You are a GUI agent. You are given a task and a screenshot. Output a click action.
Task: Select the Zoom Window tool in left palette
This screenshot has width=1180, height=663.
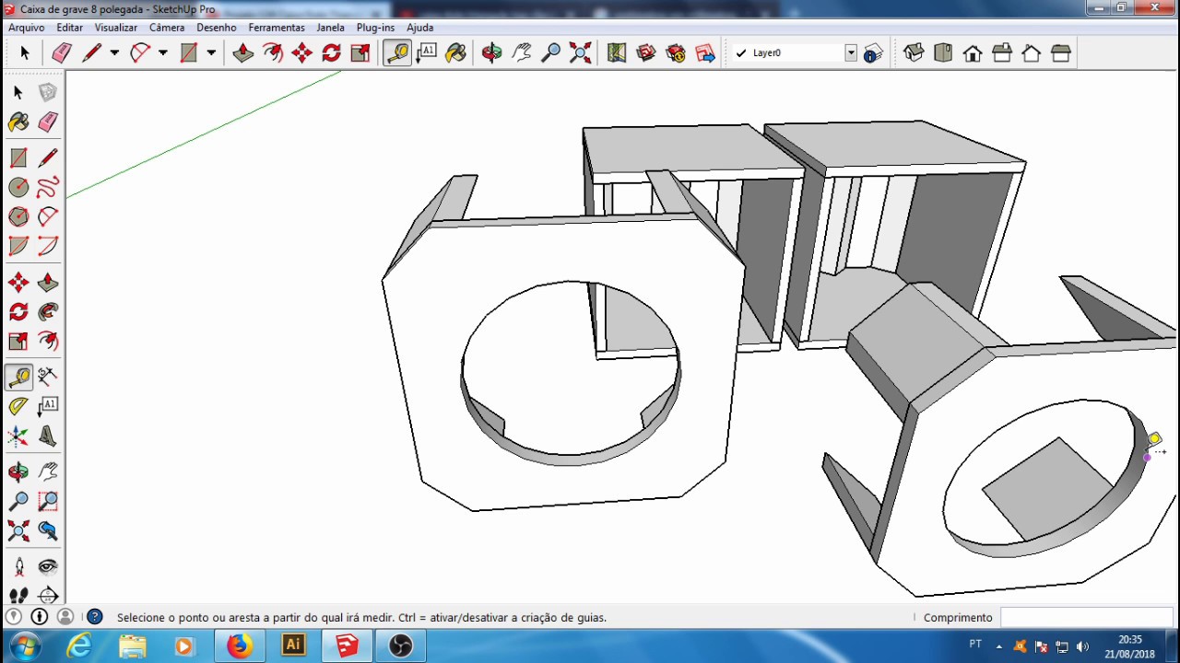(x=48, y=502)
